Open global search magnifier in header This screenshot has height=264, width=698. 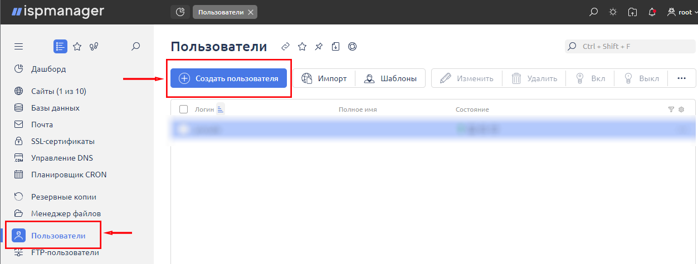[594, 12]
